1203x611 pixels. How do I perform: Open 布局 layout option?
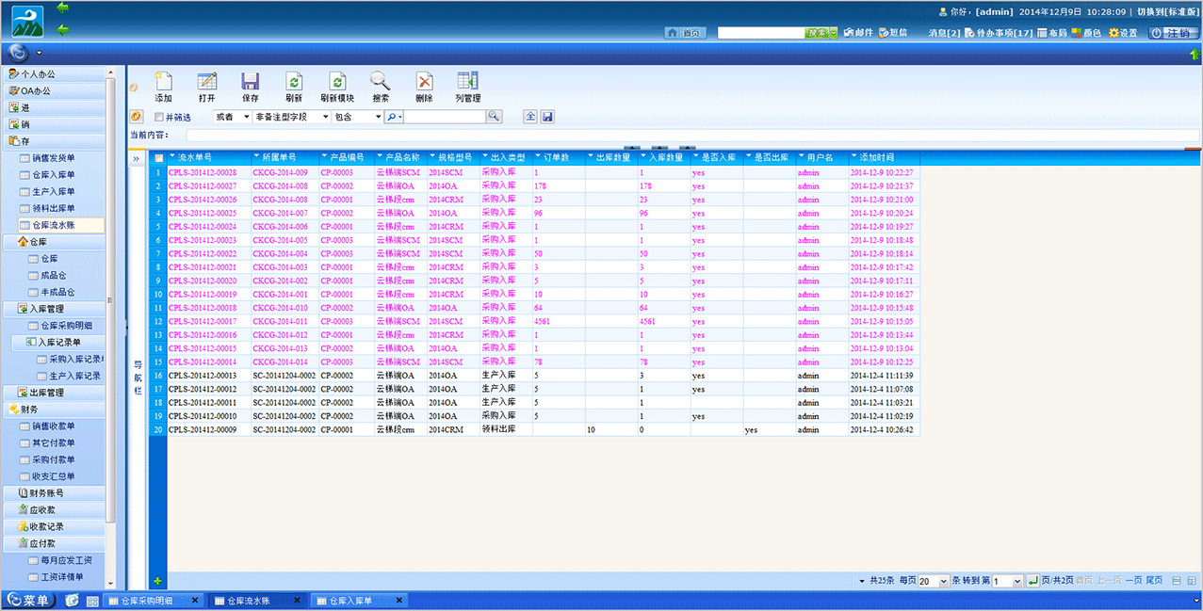tap(1052, 33)
